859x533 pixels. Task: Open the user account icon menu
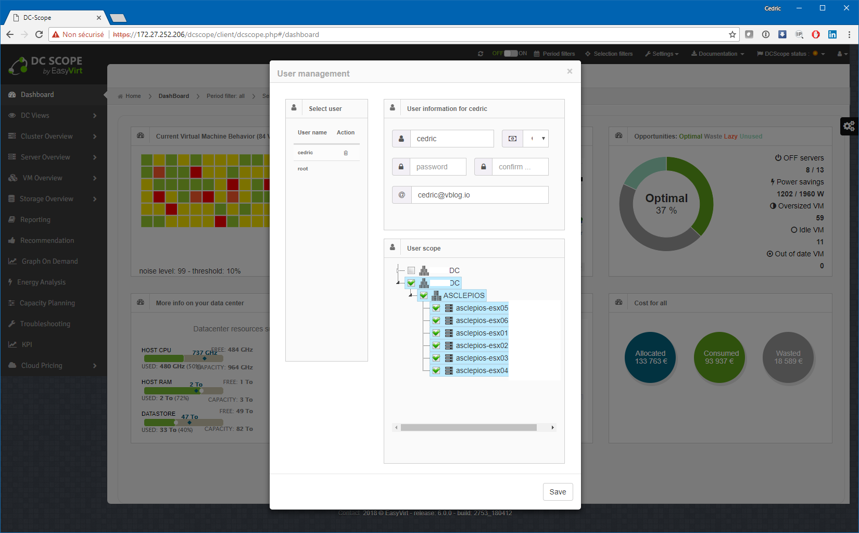pos(842,54)
